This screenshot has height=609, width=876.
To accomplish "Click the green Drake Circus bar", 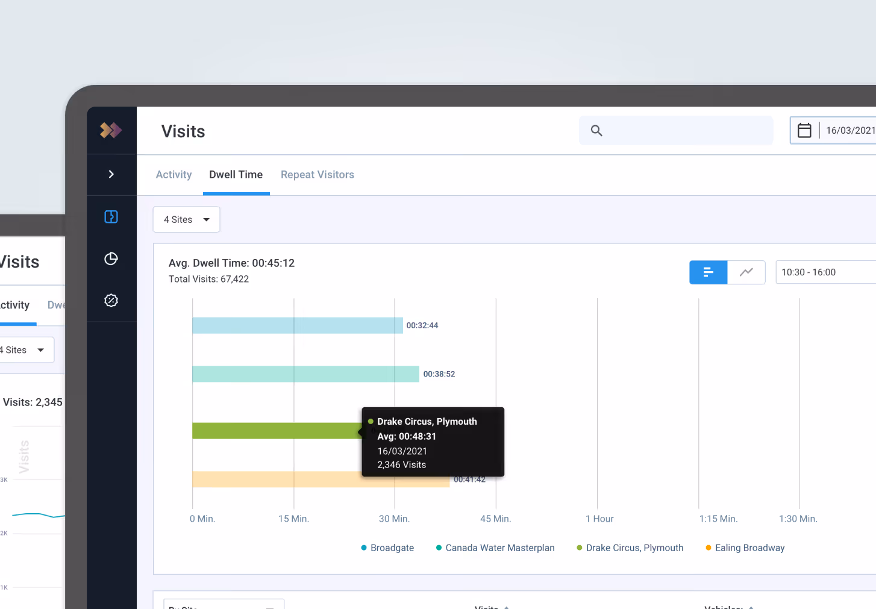I will (x=277, y=431).
